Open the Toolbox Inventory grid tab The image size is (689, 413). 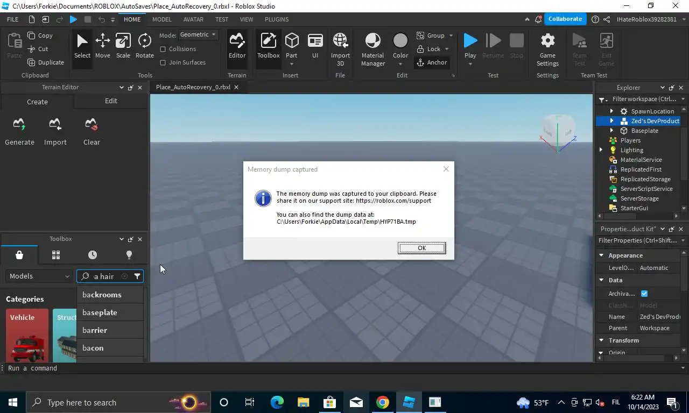click(56, 255)
